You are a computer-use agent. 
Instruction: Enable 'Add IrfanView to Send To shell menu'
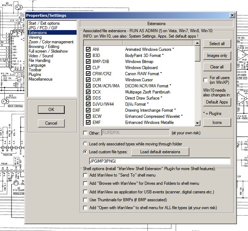85,175
